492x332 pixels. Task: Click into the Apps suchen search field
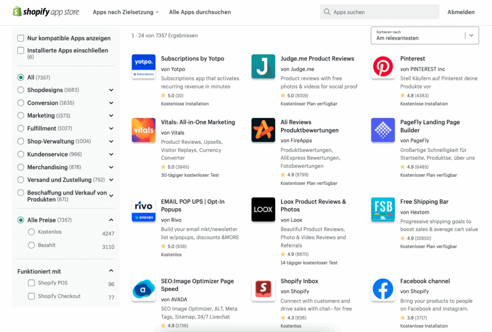point(380,12)
